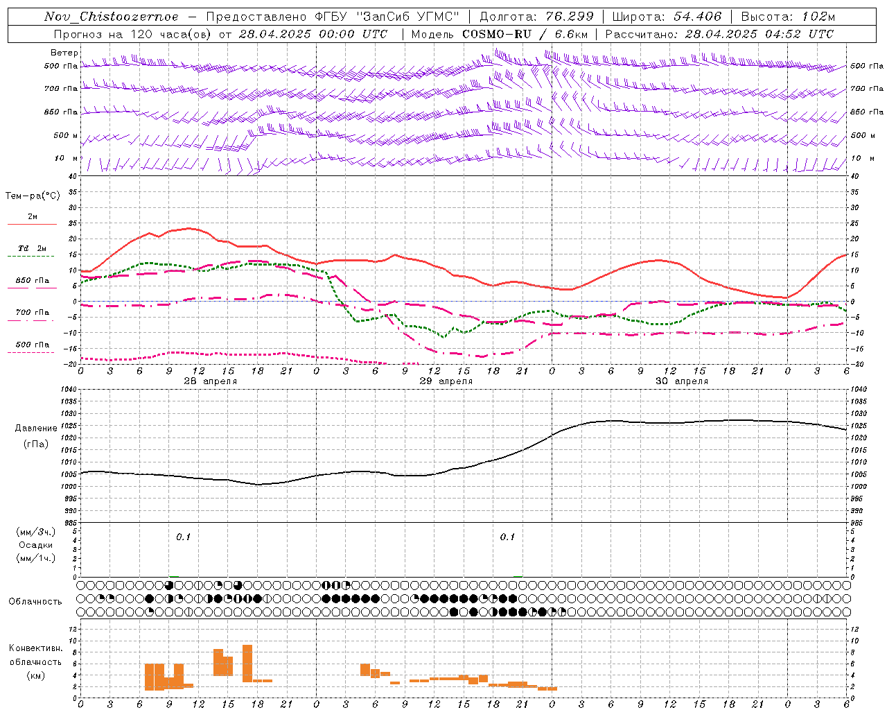887x710 pixels.
Task: Click the date label 29 апреля
Action: 446,381
